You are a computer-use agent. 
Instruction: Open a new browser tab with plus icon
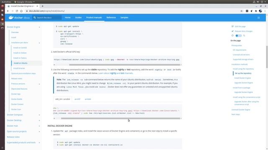coord(43,6)
